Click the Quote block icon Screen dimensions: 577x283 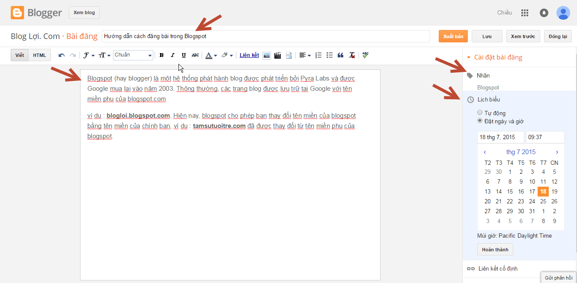tap(341, 55)
